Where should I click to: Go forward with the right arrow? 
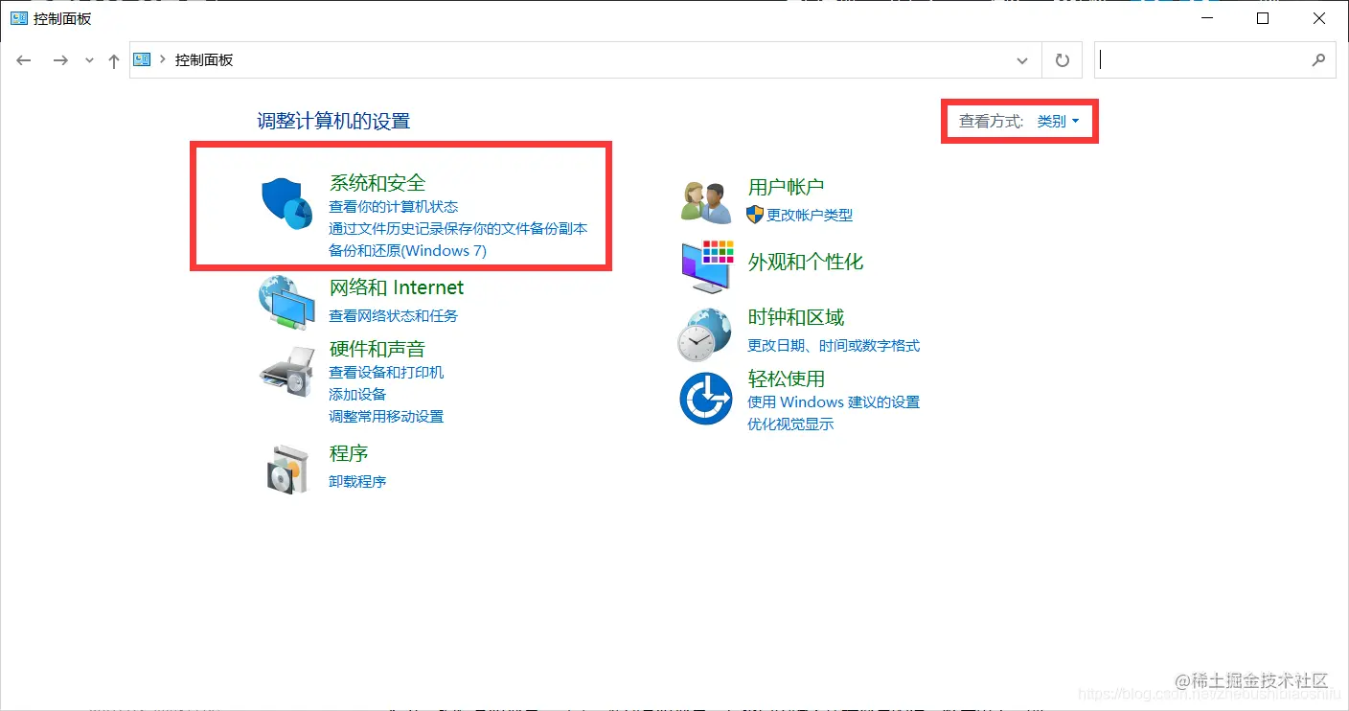pos(60,60)
